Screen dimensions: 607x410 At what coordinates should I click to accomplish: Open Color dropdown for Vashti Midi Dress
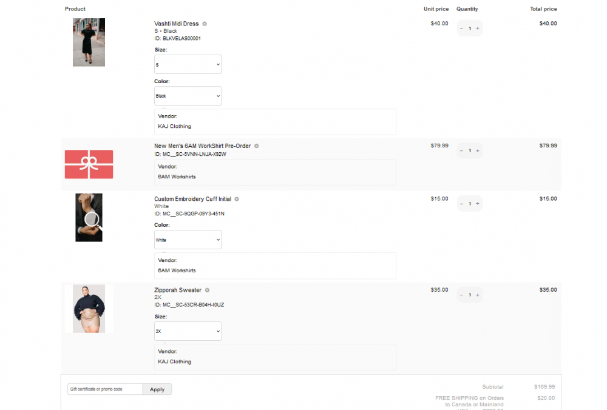coord(188,95)
